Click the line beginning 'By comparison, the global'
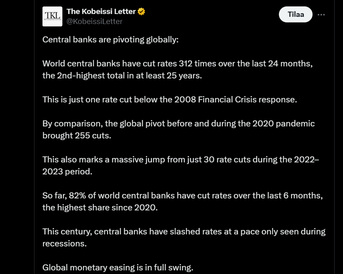Screen dimensions: 343x274 click(178, 123)
